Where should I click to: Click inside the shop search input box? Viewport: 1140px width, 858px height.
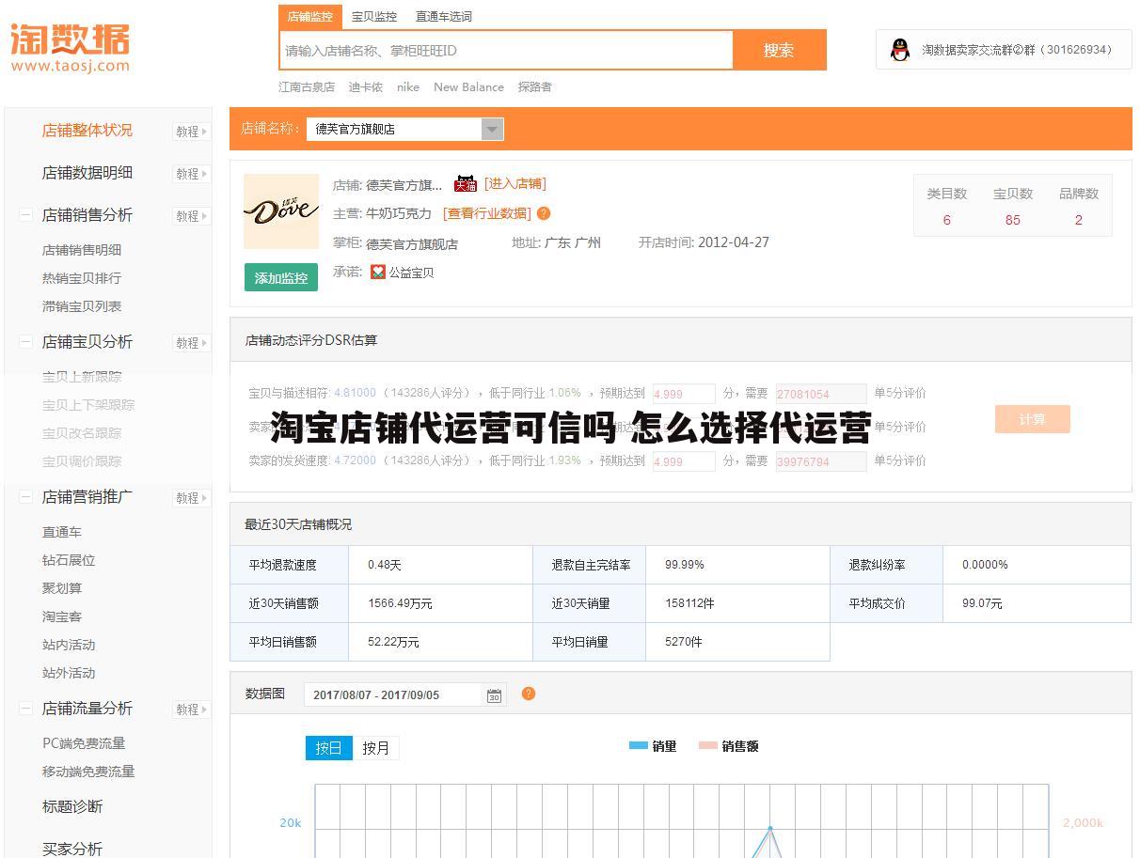click(x=505, y=50)
